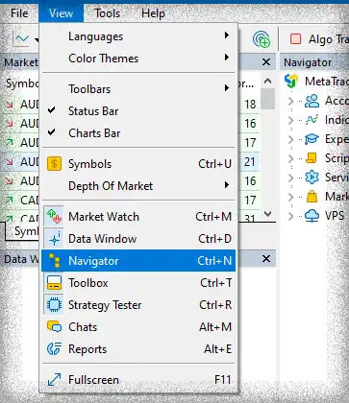Open the Help menu
The width and height of the screenshot is (349, 403).
coord(153,13)
